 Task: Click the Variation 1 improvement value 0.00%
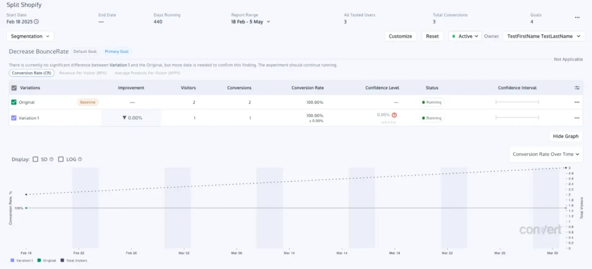[135, 118]
